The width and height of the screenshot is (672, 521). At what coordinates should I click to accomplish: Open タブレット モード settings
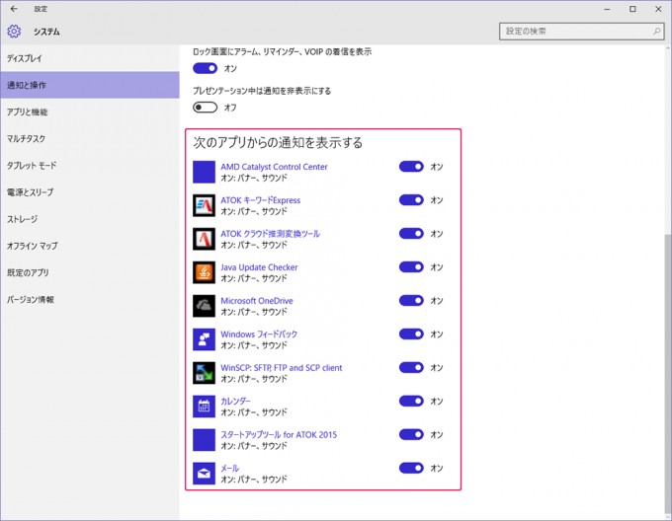[x=90, y=165]
